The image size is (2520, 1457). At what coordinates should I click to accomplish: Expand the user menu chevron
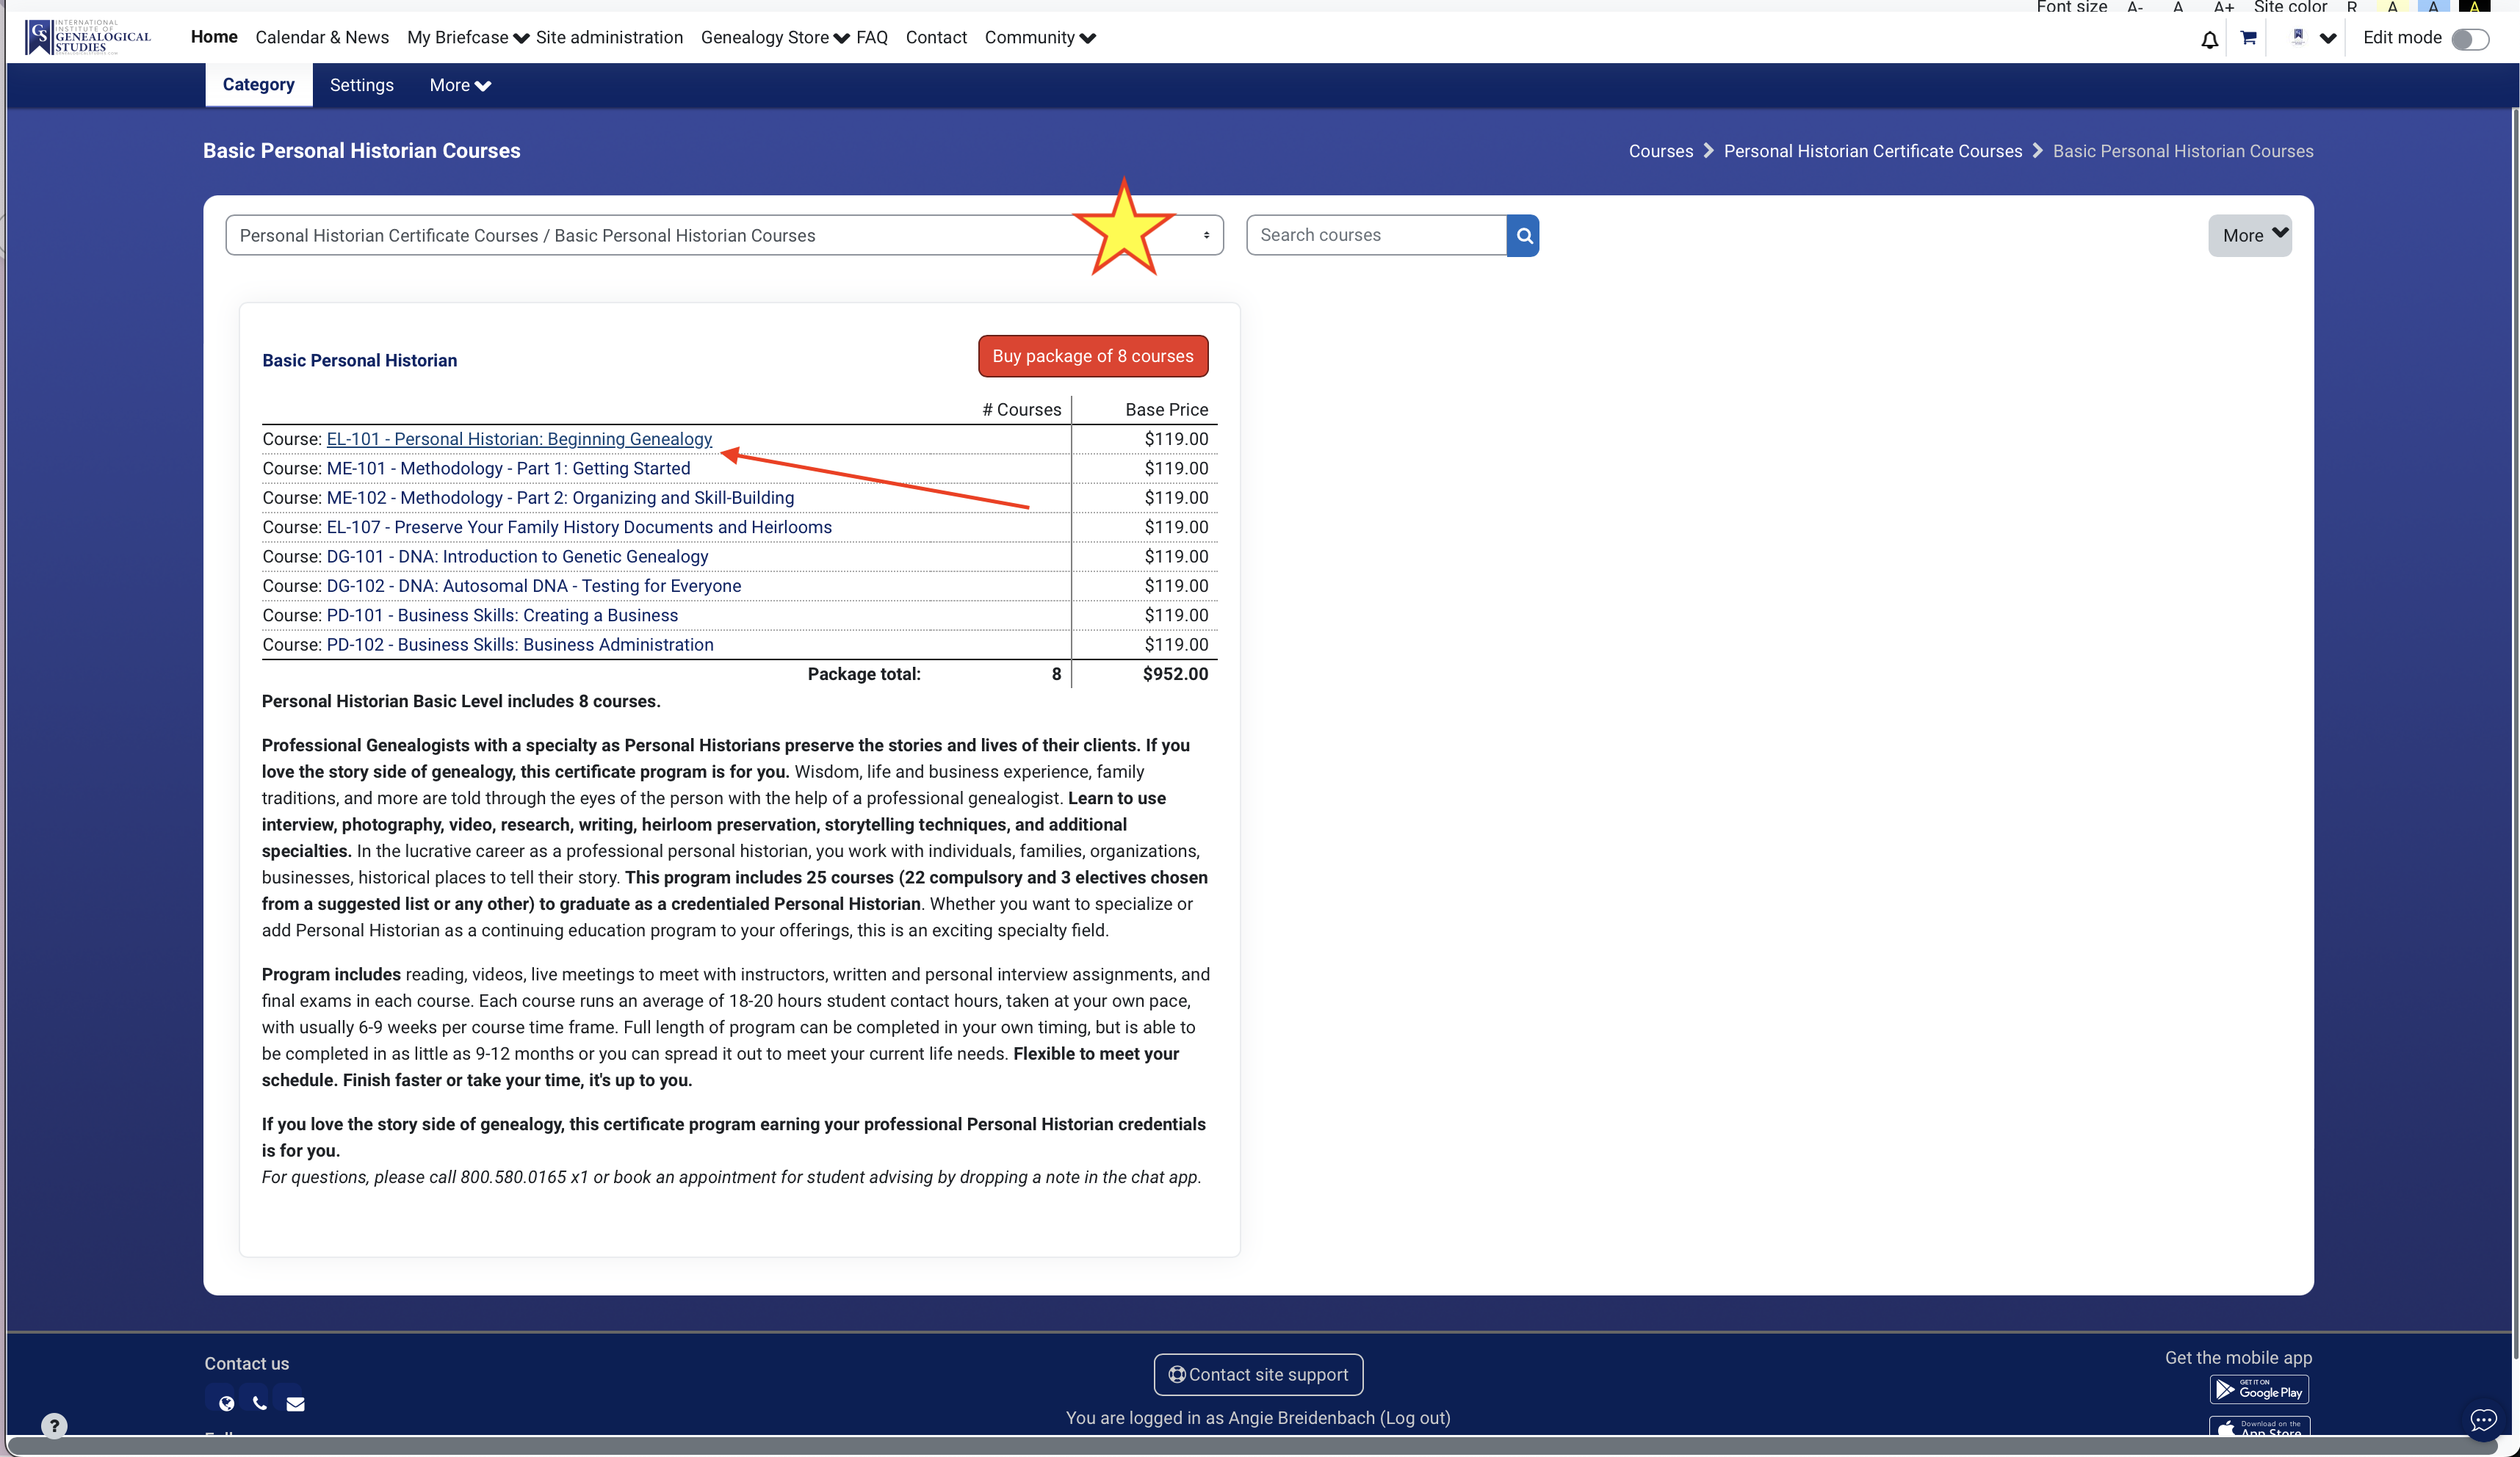tap(2328, 39)
